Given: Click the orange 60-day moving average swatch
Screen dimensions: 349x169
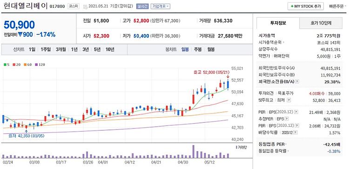Looking at the screenshot, I should tap(25, 65).
